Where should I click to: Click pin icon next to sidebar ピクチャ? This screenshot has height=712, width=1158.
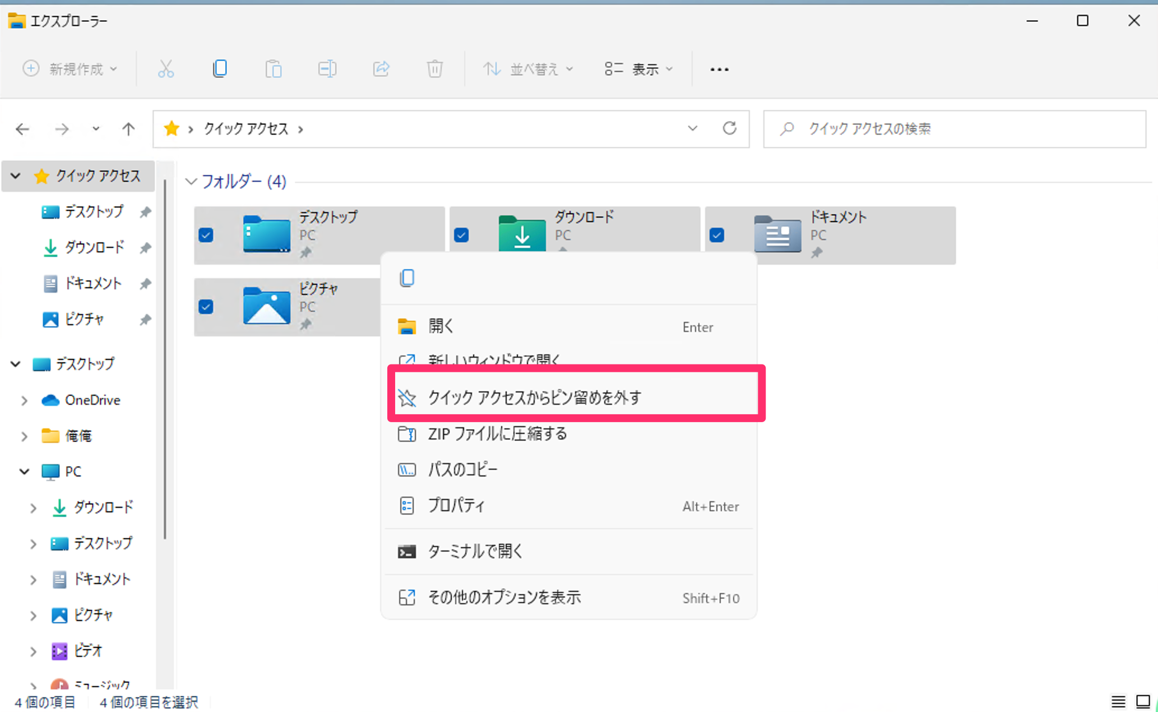(145, 320)
